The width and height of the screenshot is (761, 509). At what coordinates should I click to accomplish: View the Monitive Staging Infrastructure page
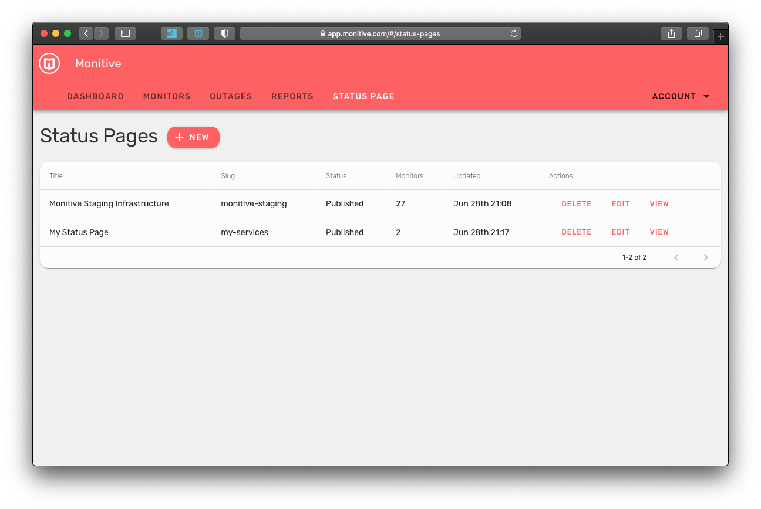[x=659, y=204]
